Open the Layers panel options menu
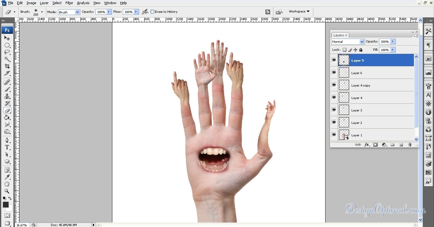The image size is (434, 227). tap(416, 36)
